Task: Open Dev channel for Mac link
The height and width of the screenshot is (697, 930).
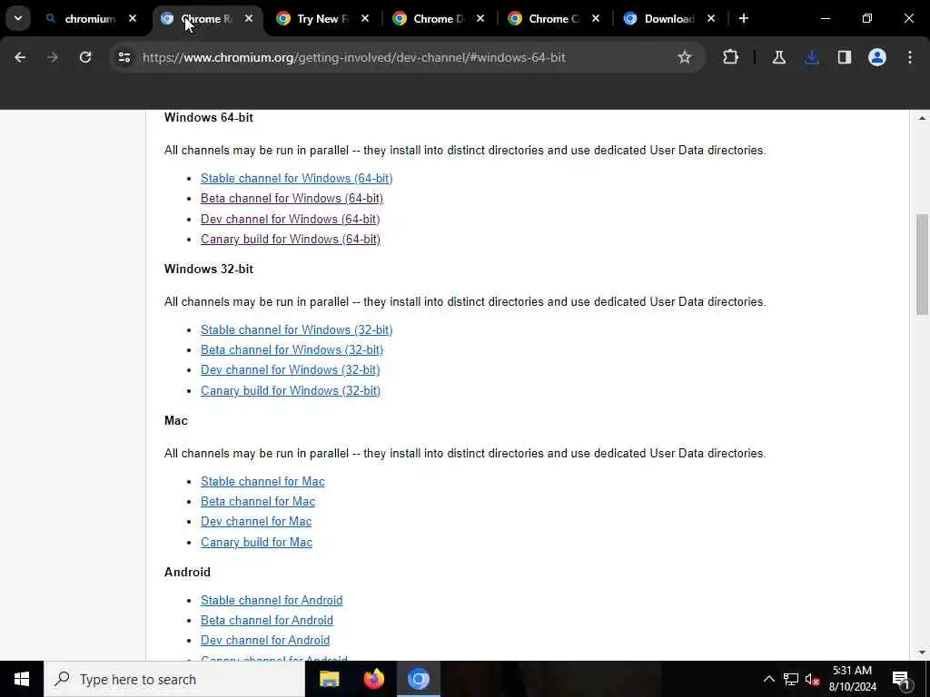Action: (256, 522)
